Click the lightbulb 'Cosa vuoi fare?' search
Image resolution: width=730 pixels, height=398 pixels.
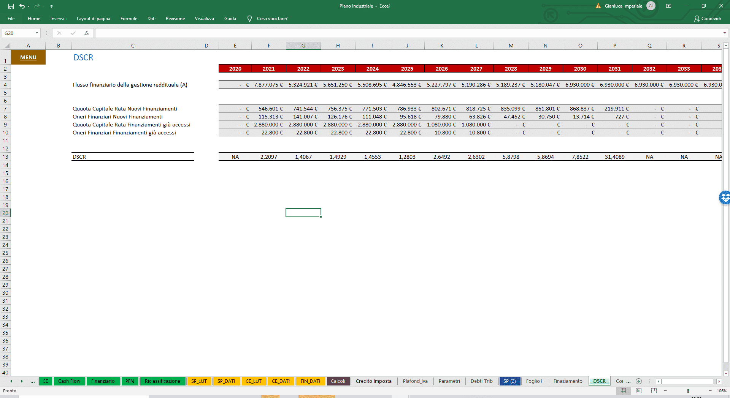click(267, 19)
